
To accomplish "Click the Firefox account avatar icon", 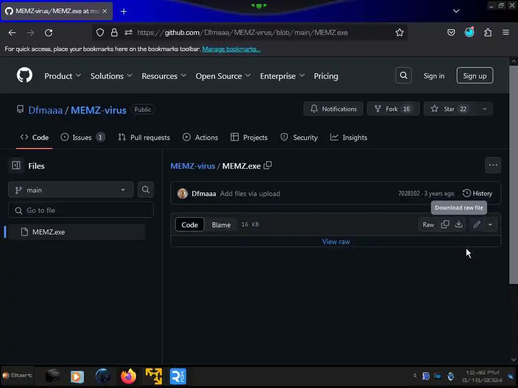I will click(x=469, y=32).
